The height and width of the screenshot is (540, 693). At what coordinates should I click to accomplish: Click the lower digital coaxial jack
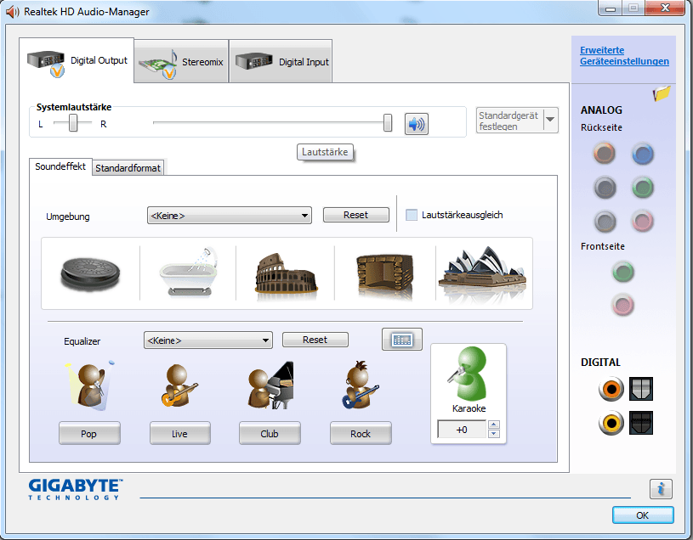(x=611, y=423)
